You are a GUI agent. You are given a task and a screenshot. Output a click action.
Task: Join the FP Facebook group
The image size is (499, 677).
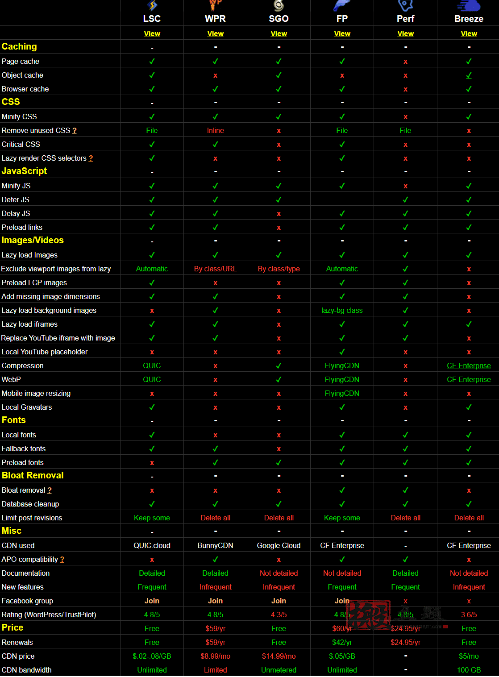coord(342,601)
